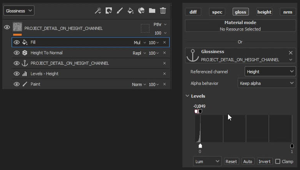The width and height of the screenshot is (300, 170).
Task: Open the smart material icon in toolbar
Action: pyautogui.click(x=141, y=11)
